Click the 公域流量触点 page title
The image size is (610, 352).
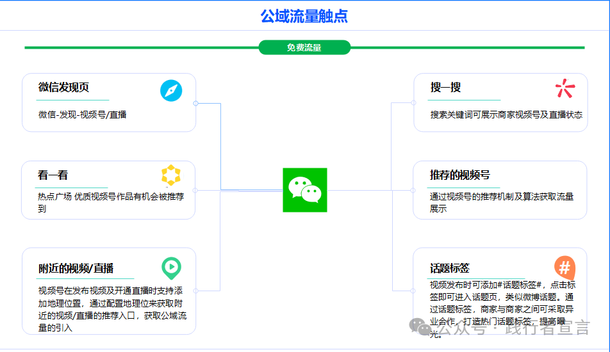click(304, 16)
